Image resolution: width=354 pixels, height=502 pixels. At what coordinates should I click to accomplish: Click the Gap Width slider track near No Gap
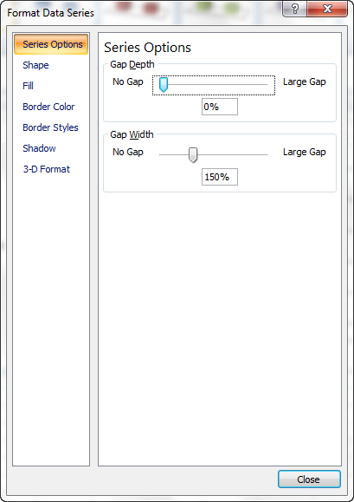point(170,154)
